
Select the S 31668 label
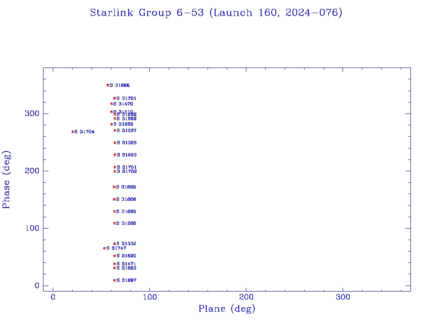(x=126, y=187)
